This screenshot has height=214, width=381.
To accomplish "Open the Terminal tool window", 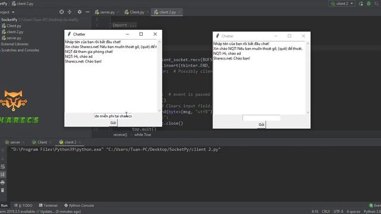I will pos(48,205).
